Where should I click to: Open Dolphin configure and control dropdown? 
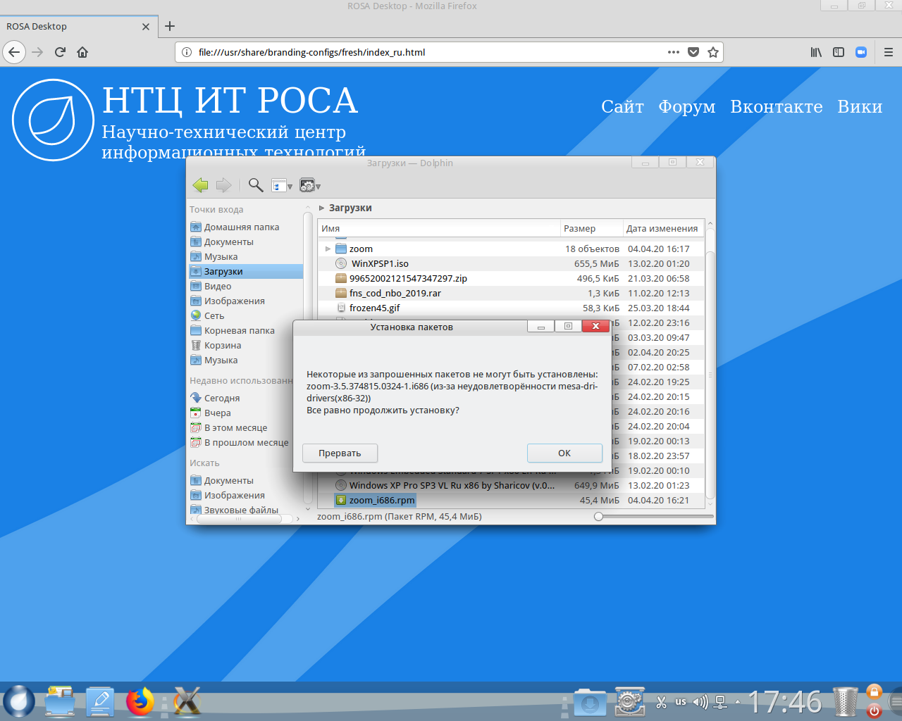click(x=310, y=186)
